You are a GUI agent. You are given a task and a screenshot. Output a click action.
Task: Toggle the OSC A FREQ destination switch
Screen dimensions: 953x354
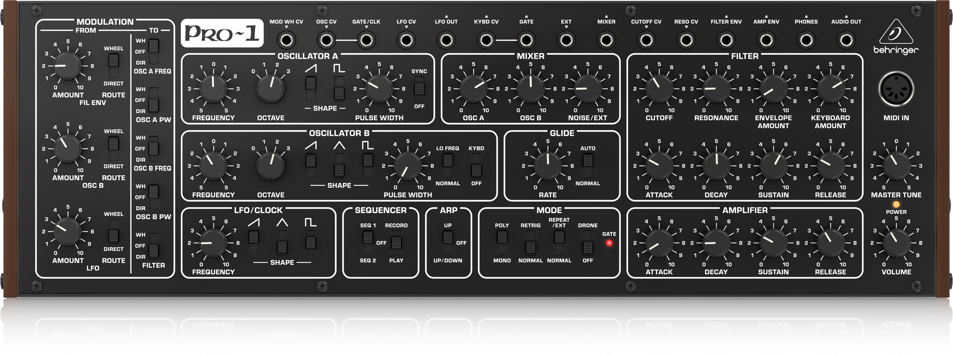point(153,51)
